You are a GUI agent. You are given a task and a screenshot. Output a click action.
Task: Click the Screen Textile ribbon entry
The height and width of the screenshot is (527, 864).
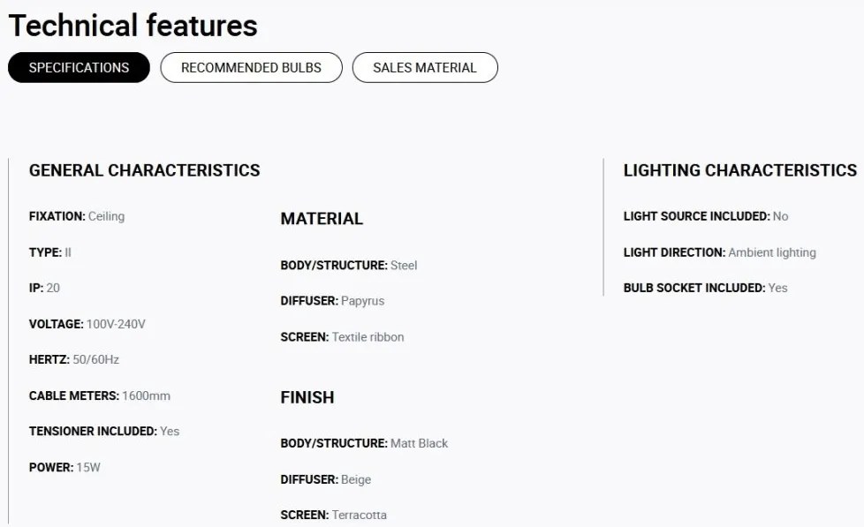tap(342, 337)
